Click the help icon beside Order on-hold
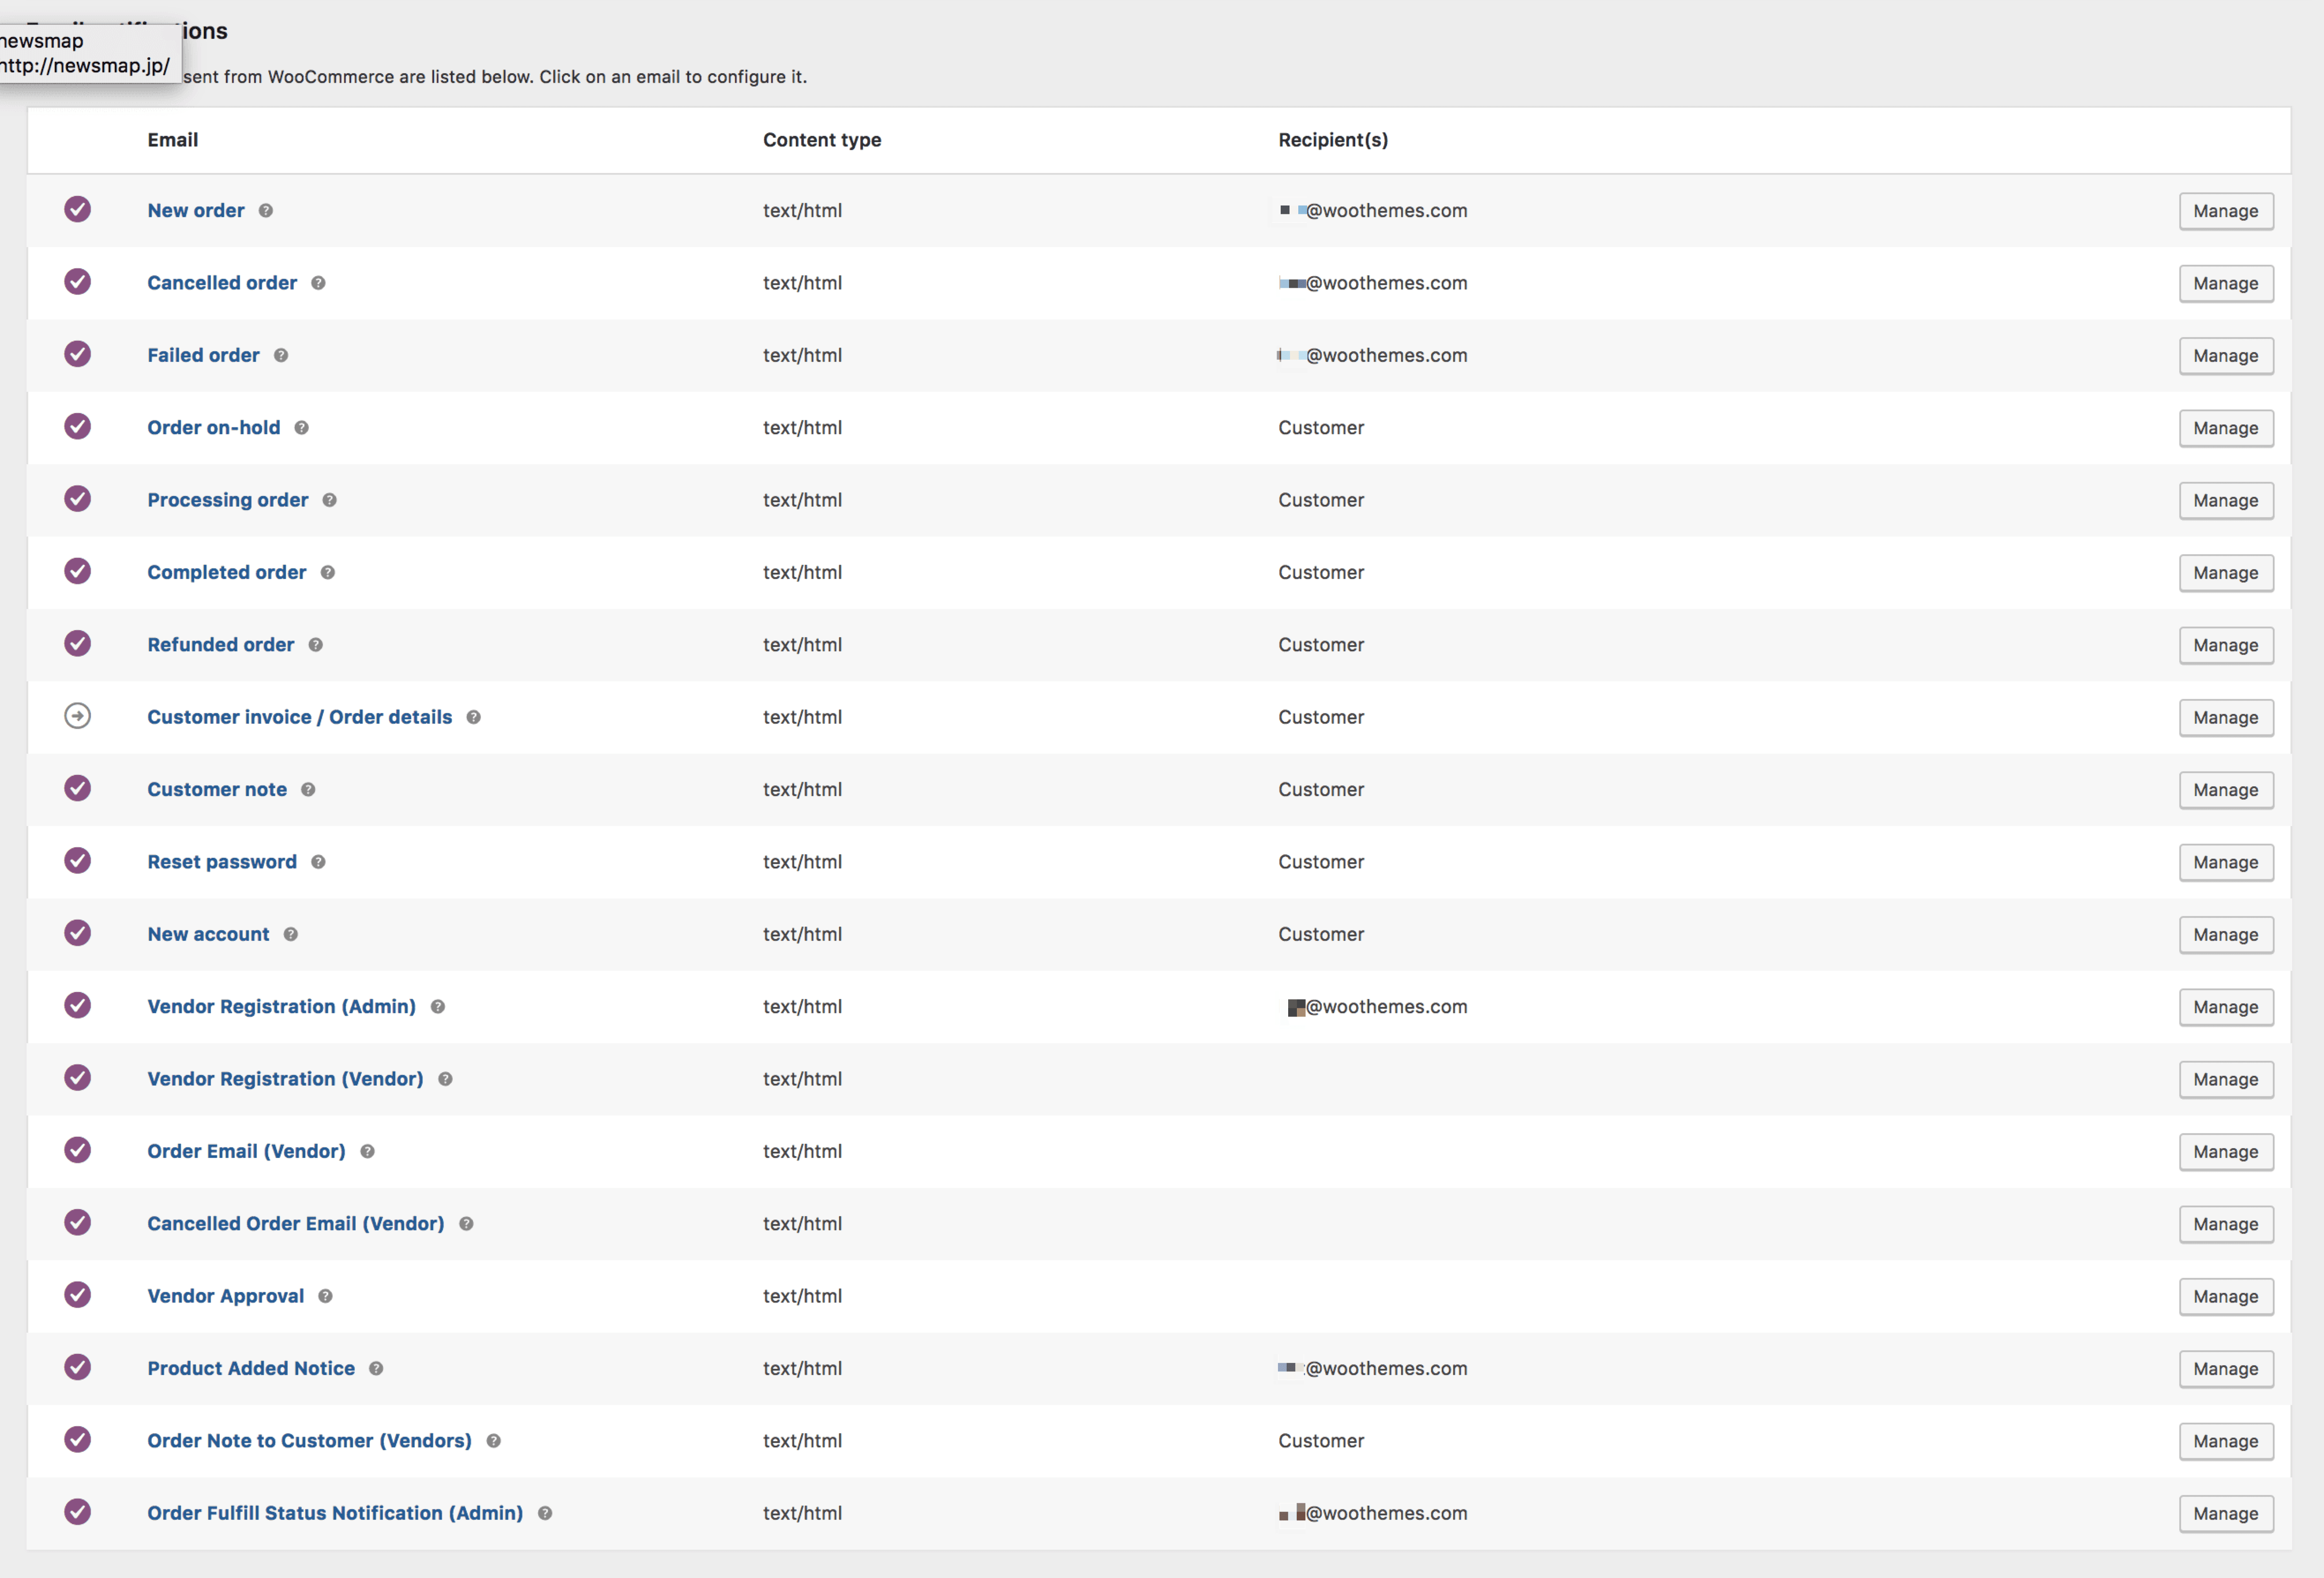This screenshot has width=2324, height=1578. (301, 428)
